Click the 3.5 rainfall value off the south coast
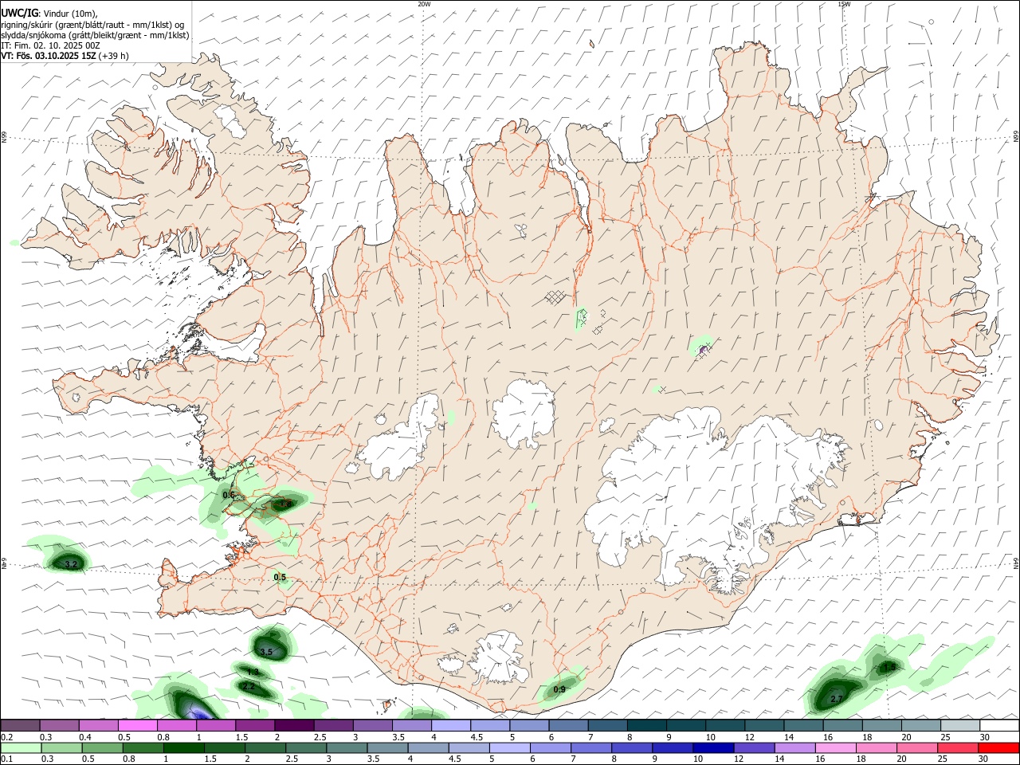The height and width of the screenshot is (765, 1020). pyautogui.click(x=266, y=652)
